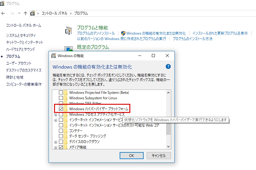Click Windows の機能の有効化または無効化 link
Screen dimensions: 256x170
point(156,33)
